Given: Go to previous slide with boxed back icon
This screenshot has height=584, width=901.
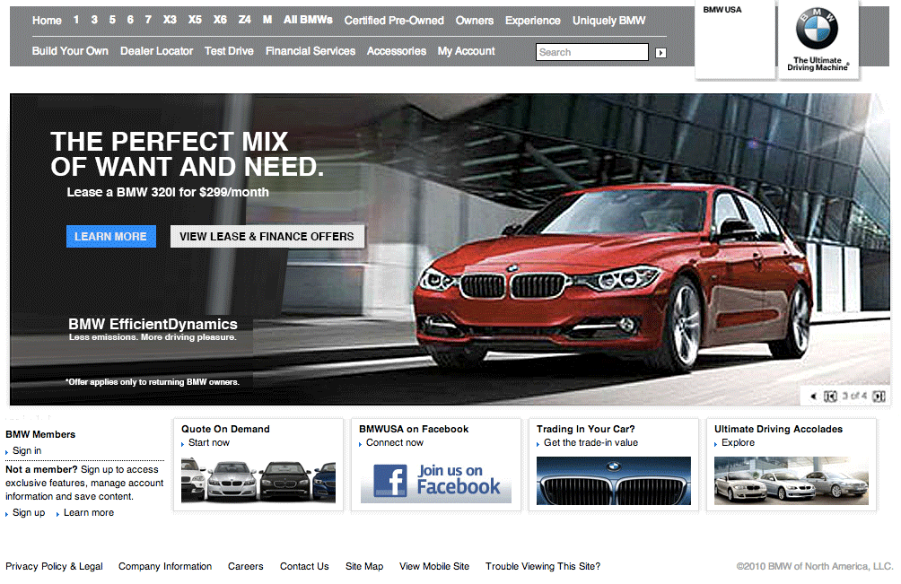Looking at the screenshot, I should click(x=830, y=397).
